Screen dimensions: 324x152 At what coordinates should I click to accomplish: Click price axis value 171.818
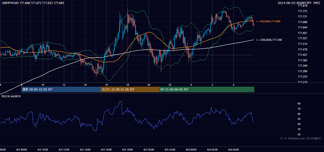tap(302, 6)
